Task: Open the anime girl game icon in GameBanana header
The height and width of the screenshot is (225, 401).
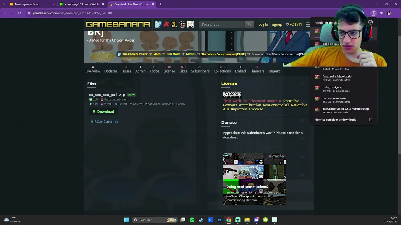Action: coord(190,24)
